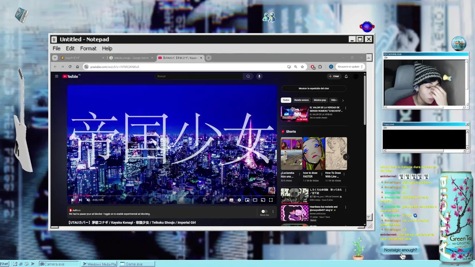Open options for Heartbass but melanie video
The height and width of the screenshot is (267, 475).
[x=345, y=207]
